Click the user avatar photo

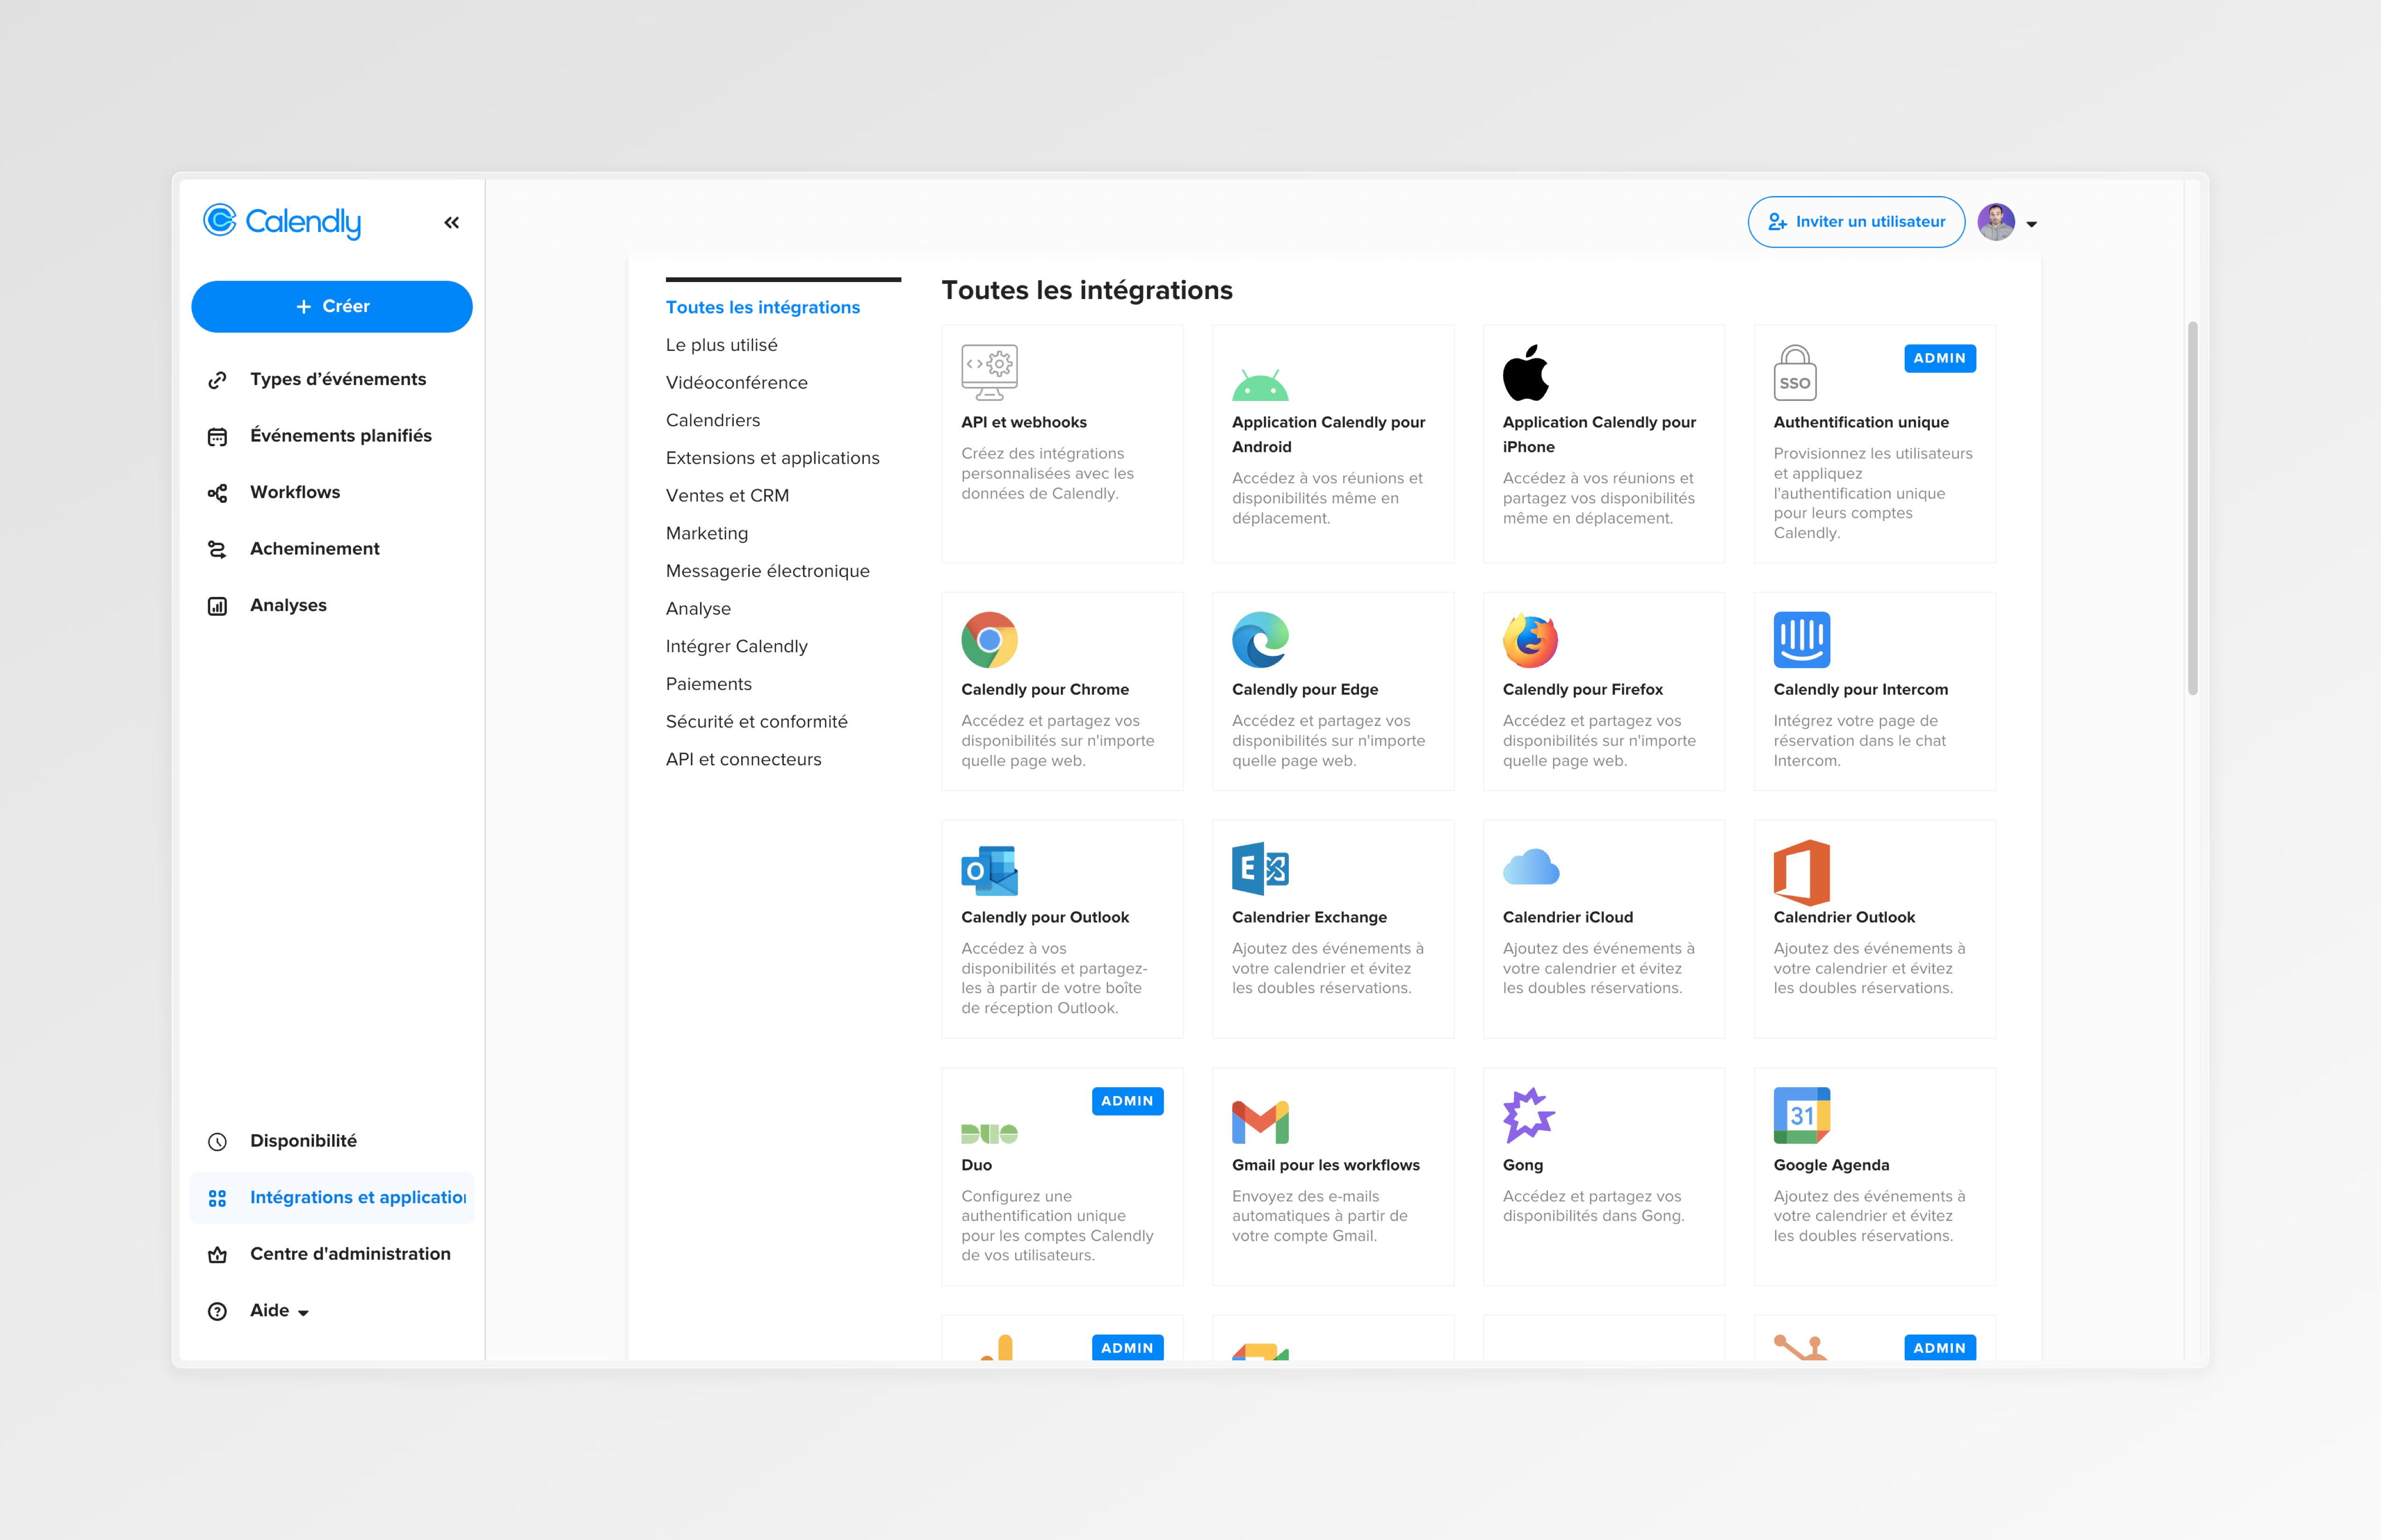coord(1996,222)
